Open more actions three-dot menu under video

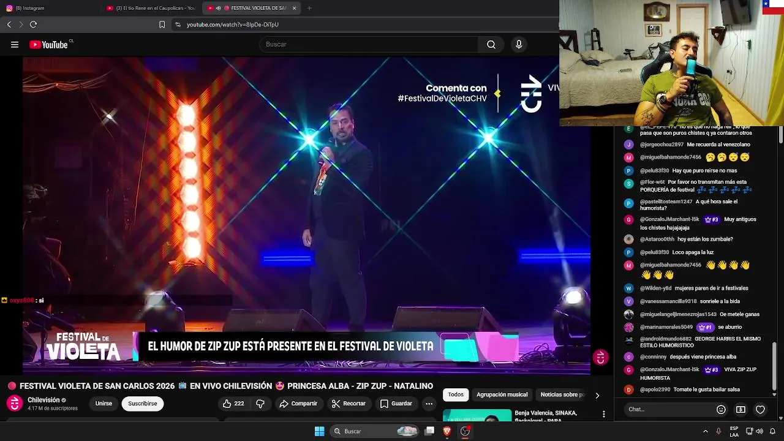[429, 404]
